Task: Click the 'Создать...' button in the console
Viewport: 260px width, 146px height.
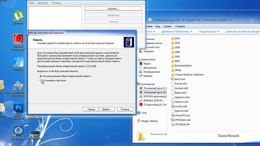Action: 113,9
